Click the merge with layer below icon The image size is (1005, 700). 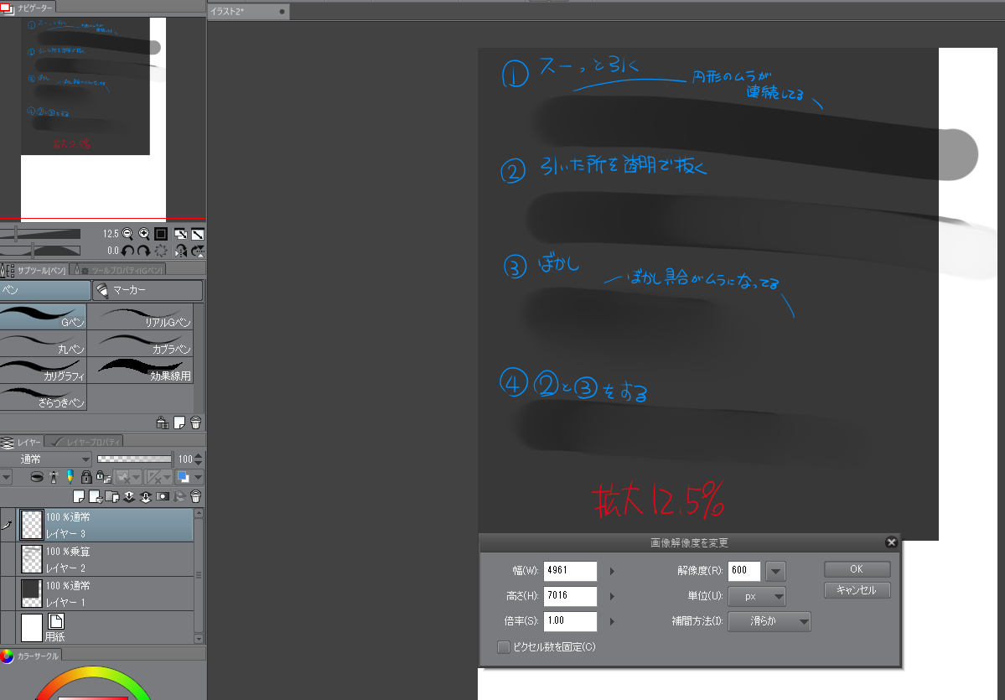point(146,497)
